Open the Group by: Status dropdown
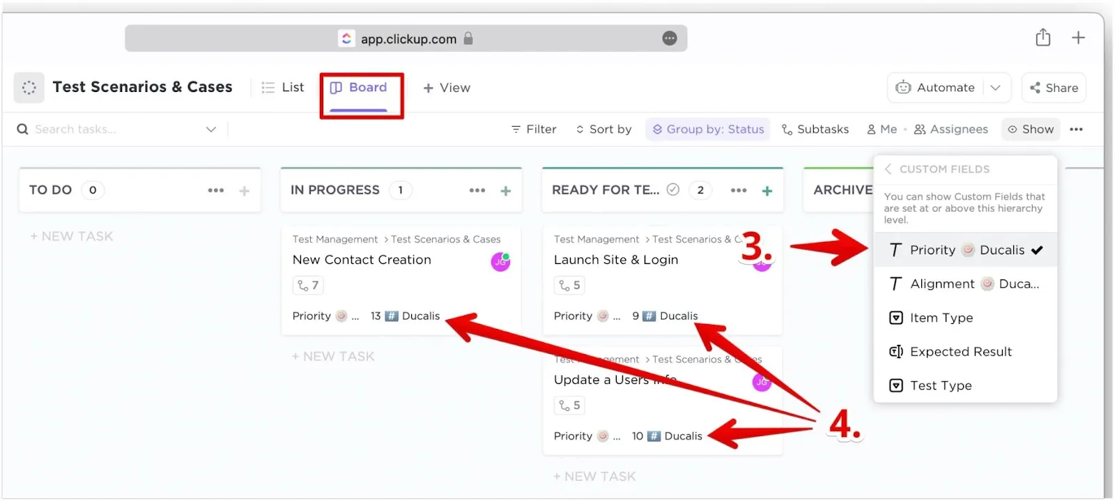 tap(707, 130)
